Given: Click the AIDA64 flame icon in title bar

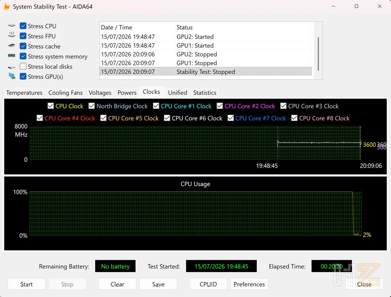Looking at the screenshot, I should [7, 7].
